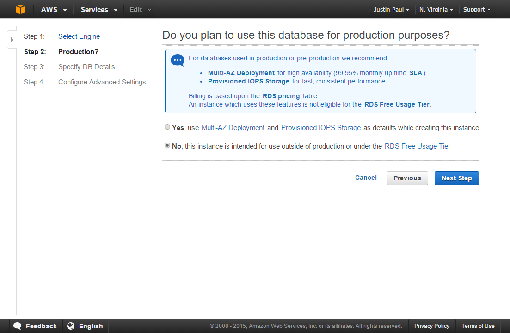Click Step 2 Production? in wizard
Screen dimensions: 510x333
click(x=78, y=52)
